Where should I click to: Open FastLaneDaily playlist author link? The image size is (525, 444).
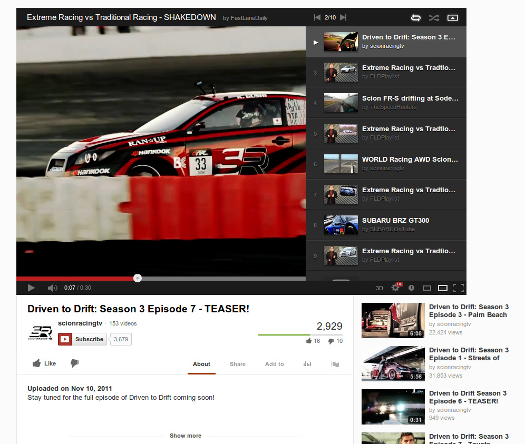coord(249,18)
